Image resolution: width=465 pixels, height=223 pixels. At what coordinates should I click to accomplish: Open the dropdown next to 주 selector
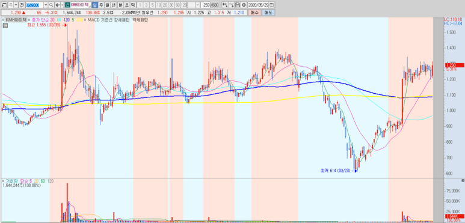click(x=16, y=5)
